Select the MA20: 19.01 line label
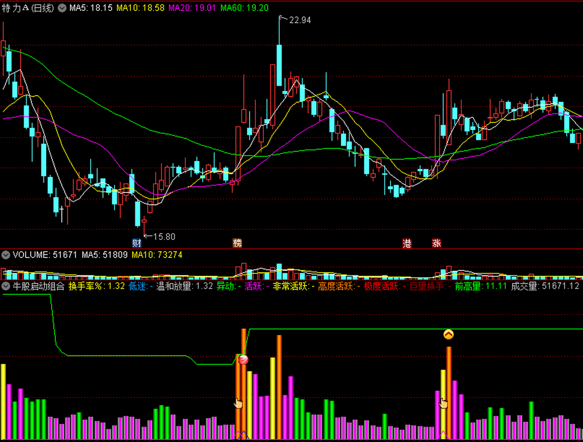The image size is (583, 442). [x=192, y=8]
